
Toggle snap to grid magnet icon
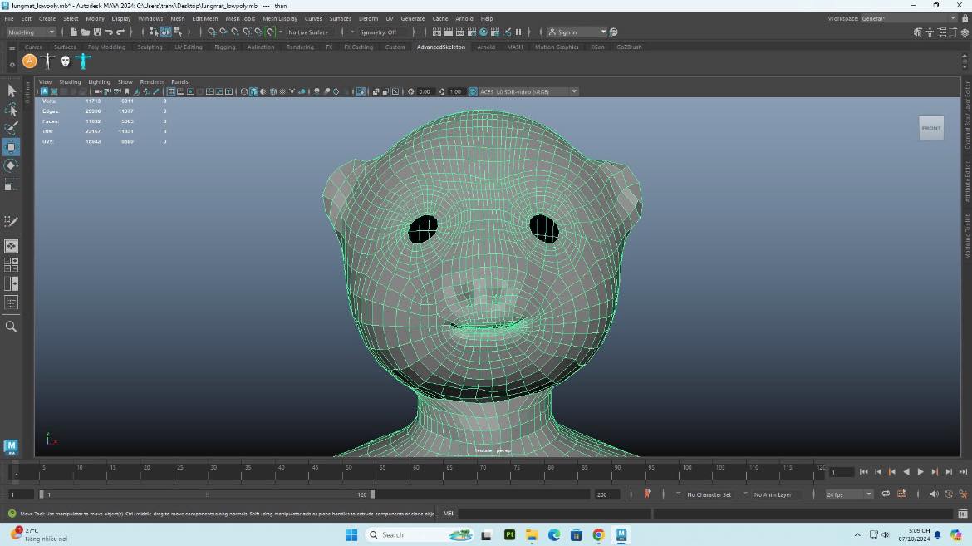[212, 32]
